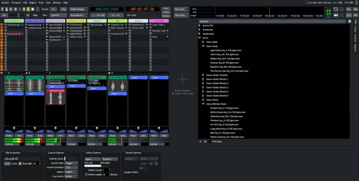The image size is (359, 181).
Task: Click the clip Color swatch
Action: 20,164
